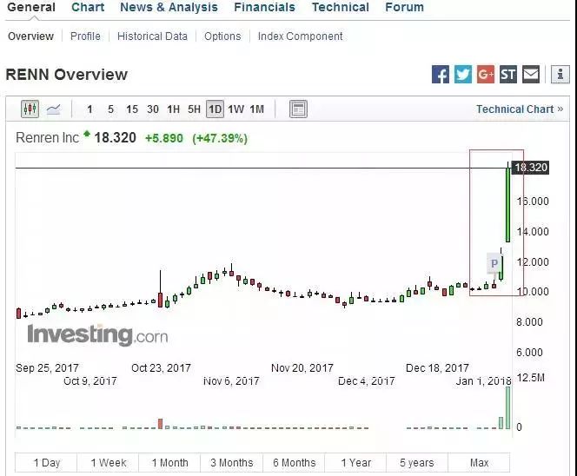This screenshot has width=577, height=476.
Task: Go to Profile sub-tab
Action: 85,36
